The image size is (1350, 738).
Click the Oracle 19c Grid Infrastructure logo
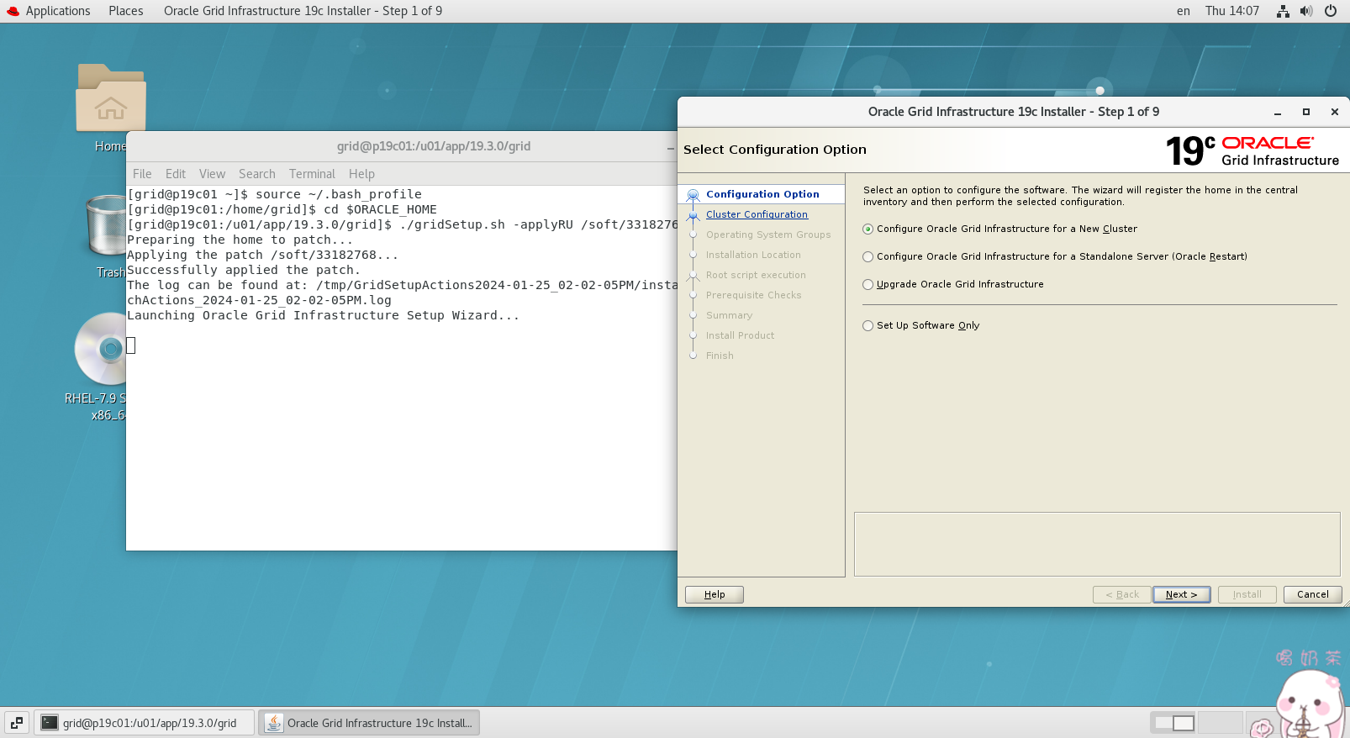[1252, 150]
